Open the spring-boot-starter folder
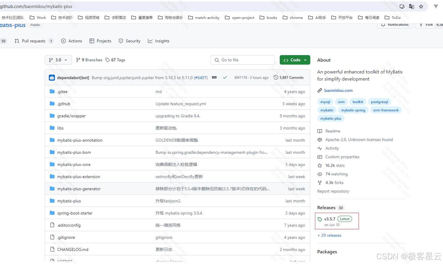Screen dimensions: 443x264 point(75,213)
